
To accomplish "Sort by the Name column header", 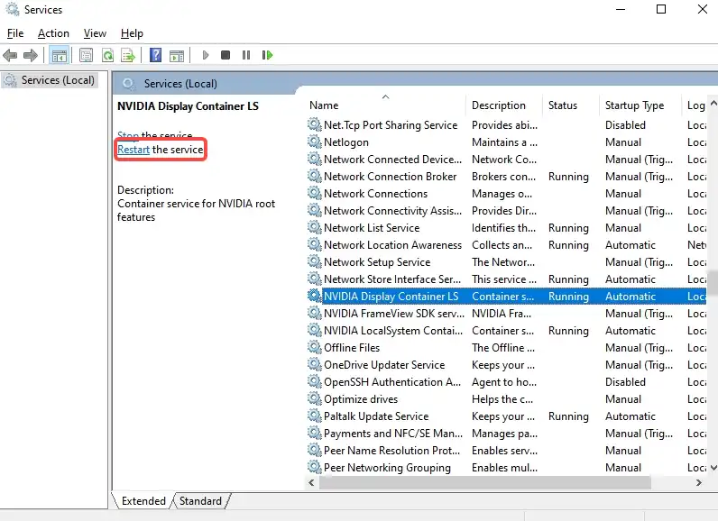I will click(385, 105).
